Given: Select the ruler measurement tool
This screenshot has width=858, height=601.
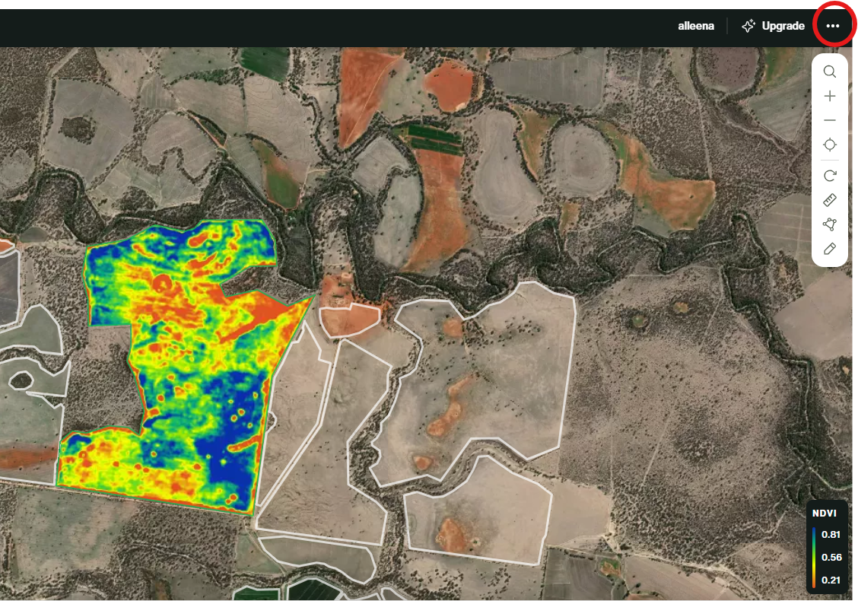Looking at the screenshot, I should (830, 200).
